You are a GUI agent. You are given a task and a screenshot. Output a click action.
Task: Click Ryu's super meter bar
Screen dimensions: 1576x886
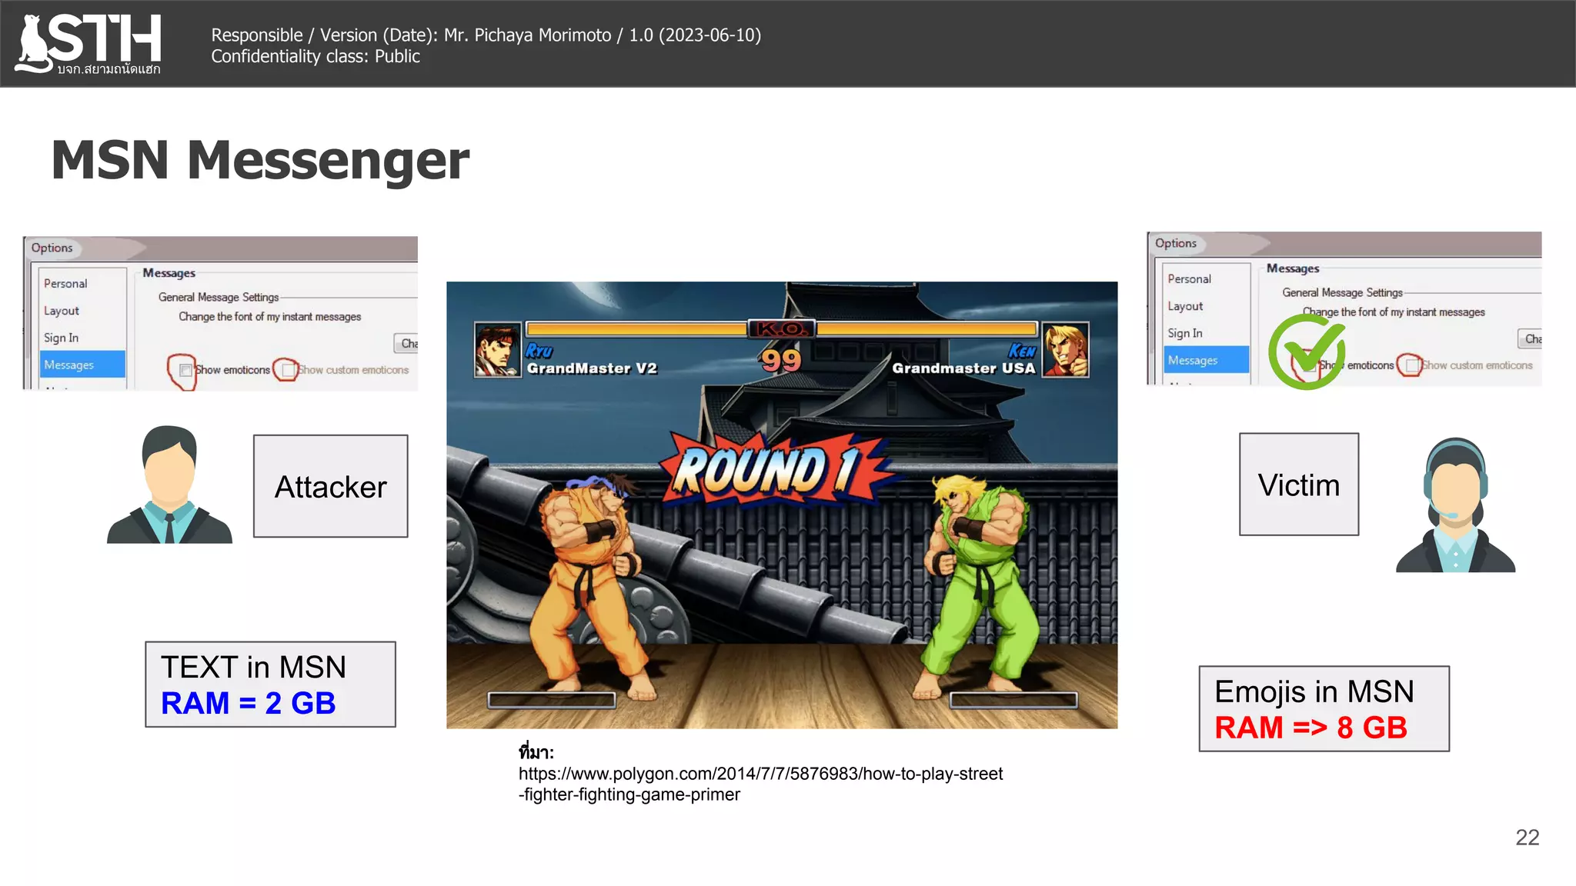coord(552,700)
